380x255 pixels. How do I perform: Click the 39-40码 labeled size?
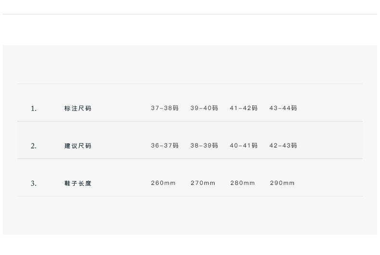[204, 109]
